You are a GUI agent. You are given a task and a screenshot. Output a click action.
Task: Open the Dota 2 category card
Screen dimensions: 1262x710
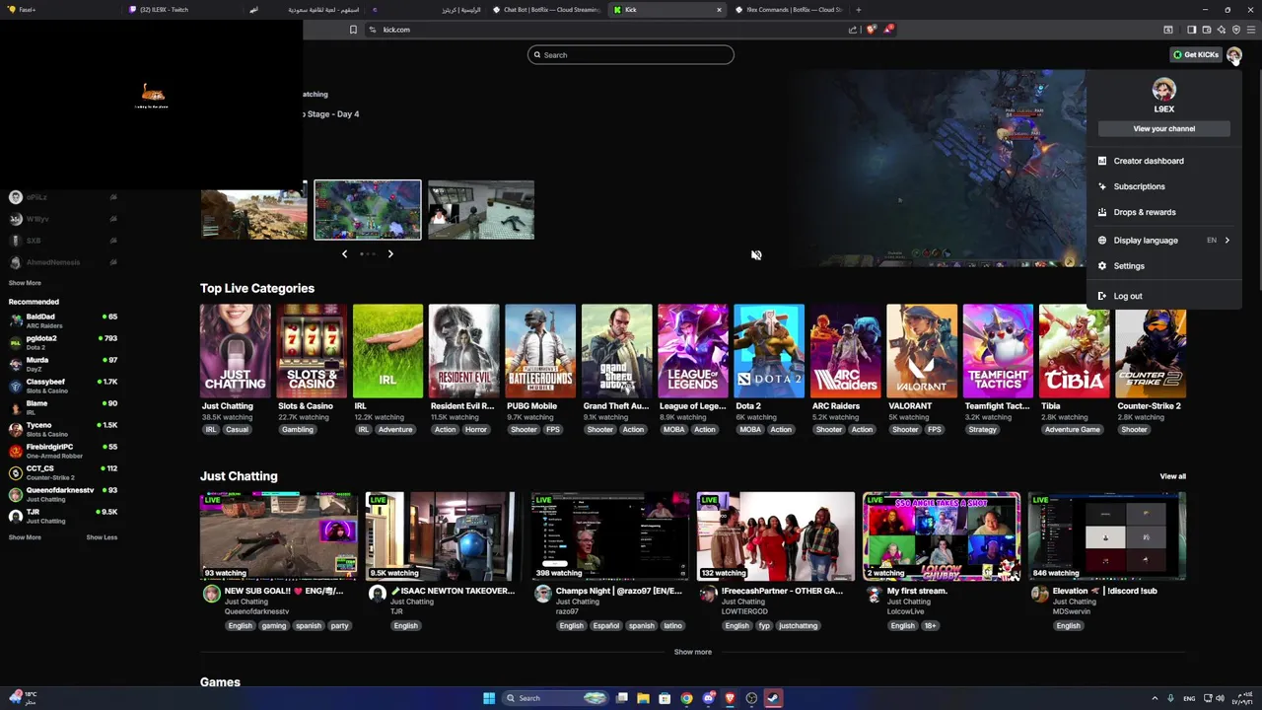point(769,351)
